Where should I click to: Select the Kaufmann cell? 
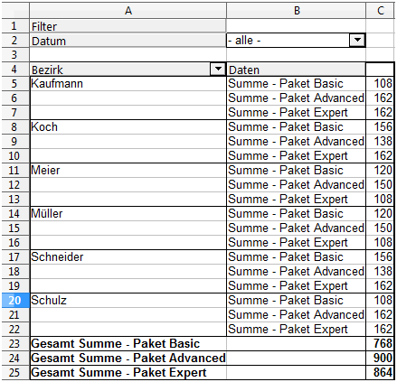pyautogui.click(x=128, y=84)
